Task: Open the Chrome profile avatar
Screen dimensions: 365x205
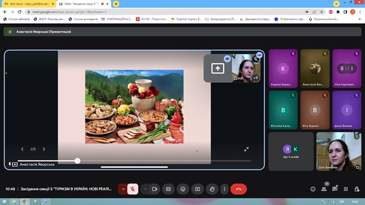Action: pos(353,12)
